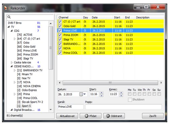This screenshot has height=124, width=169.
Task: Select [1] Sport 5 tree item
Action: tap(24, 106)
